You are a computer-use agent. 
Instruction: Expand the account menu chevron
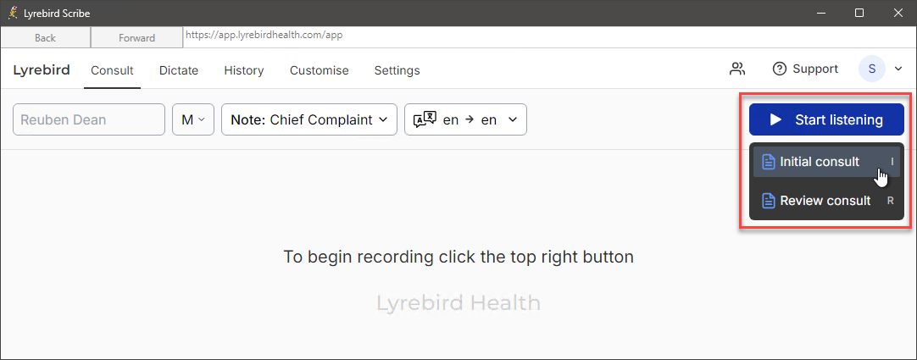(899, 69)
